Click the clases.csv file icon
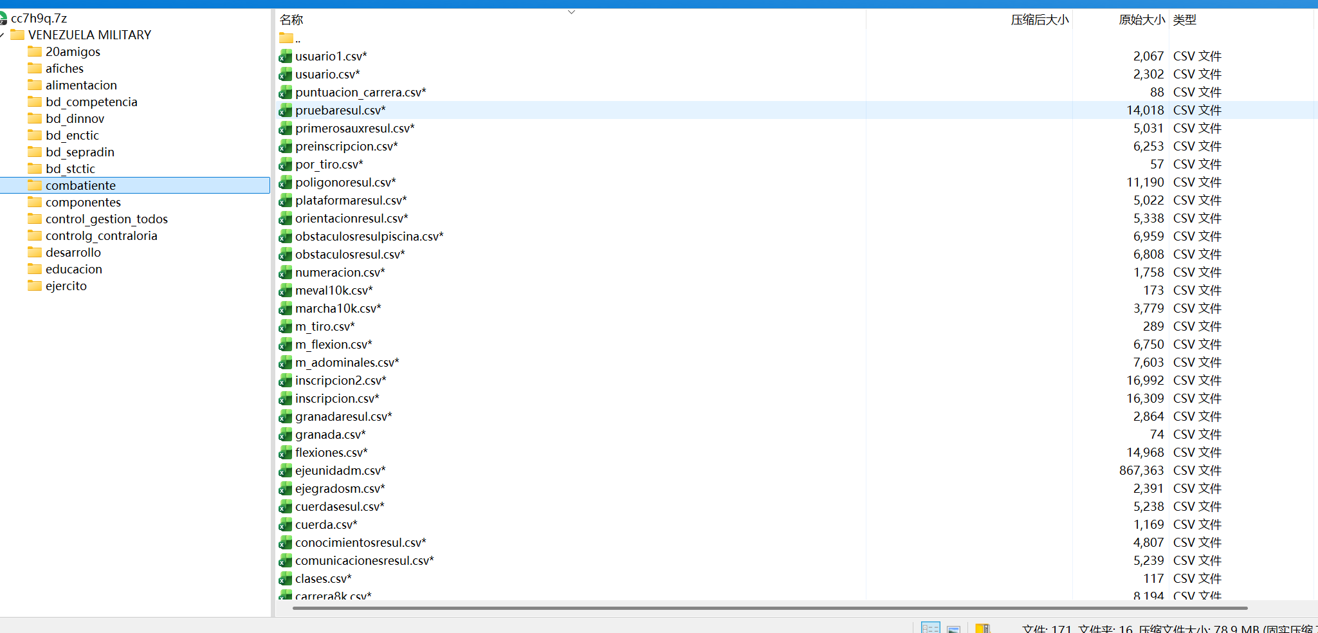Screen dimensions: 1318x633 286,579
